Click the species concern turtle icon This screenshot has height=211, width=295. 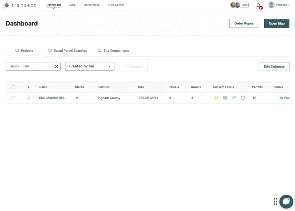216,98
